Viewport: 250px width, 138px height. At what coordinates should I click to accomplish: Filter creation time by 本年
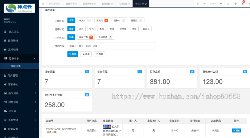pyautogui.click(x=134, y=29)
